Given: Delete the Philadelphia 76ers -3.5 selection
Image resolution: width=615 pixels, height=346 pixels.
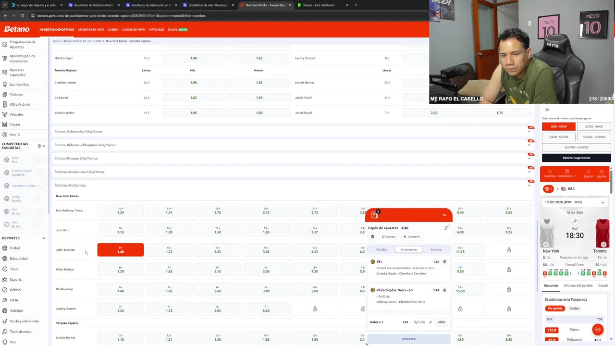Looking at the screenshot, I should pyautogui.click(x=444, y=290).
